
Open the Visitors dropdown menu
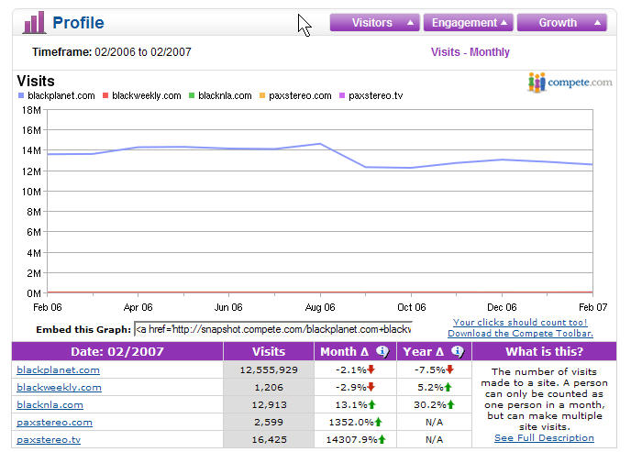(374, 23)
